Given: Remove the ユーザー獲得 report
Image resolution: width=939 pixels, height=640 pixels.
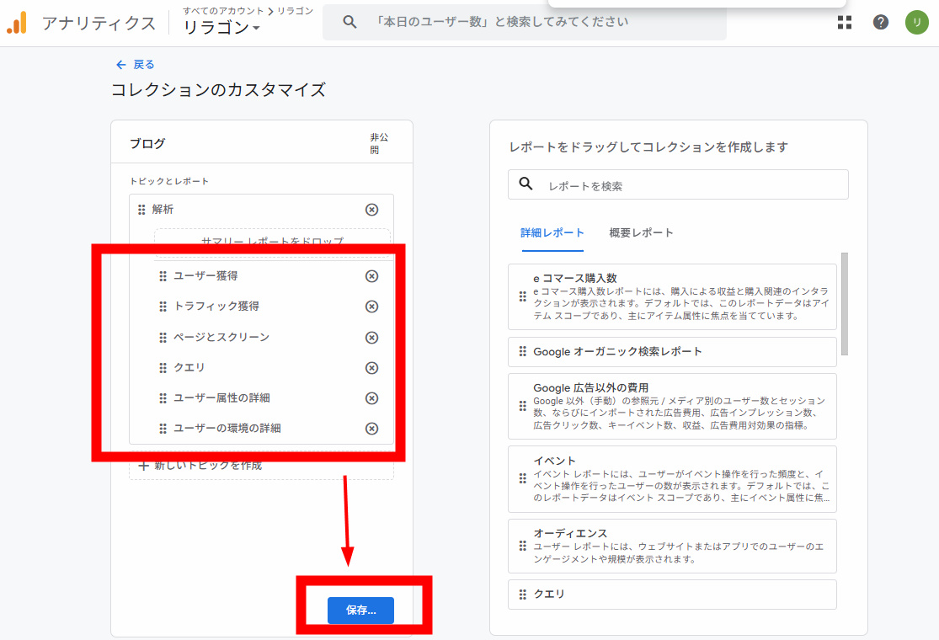Looking at the screenshot, I should pyautogui.click(x=371, y=276).
